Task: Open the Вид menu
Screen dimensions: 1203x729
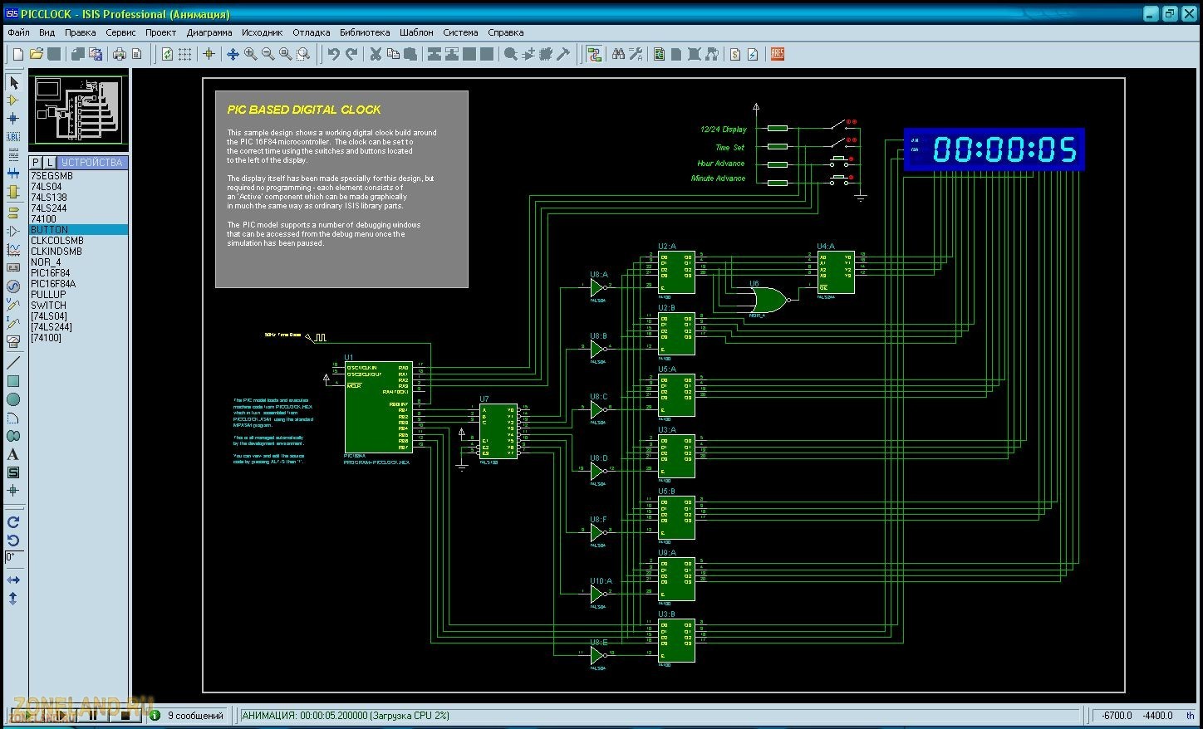Action: coord(47,32)
